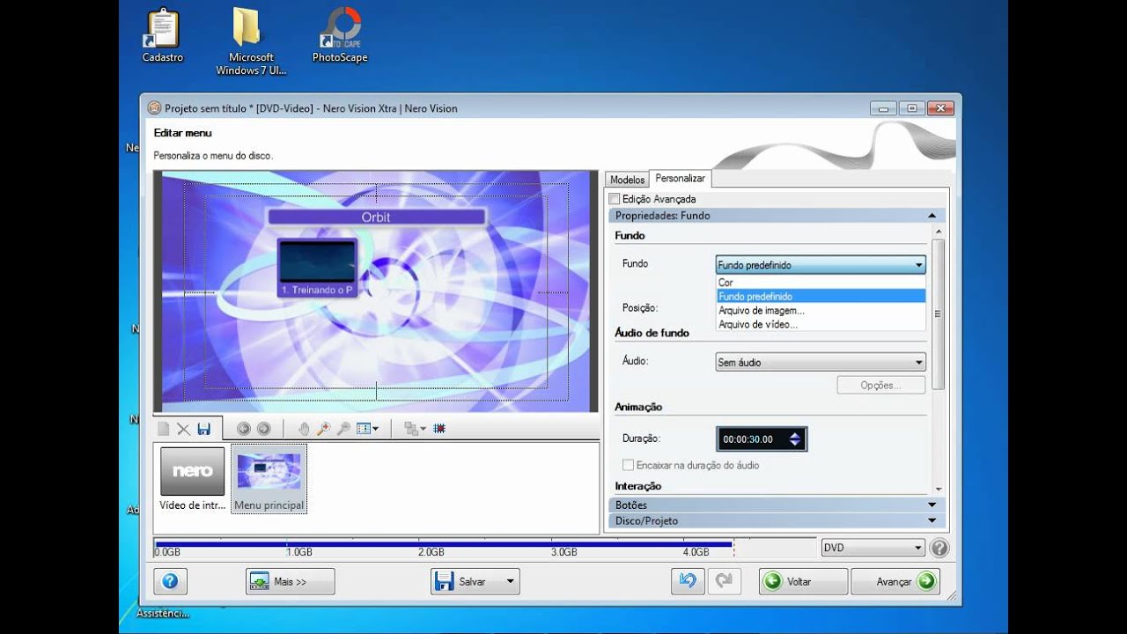Select Cor in the Fundo list
This screenshot has height=634, width=1127.
(x=821, y=283)
